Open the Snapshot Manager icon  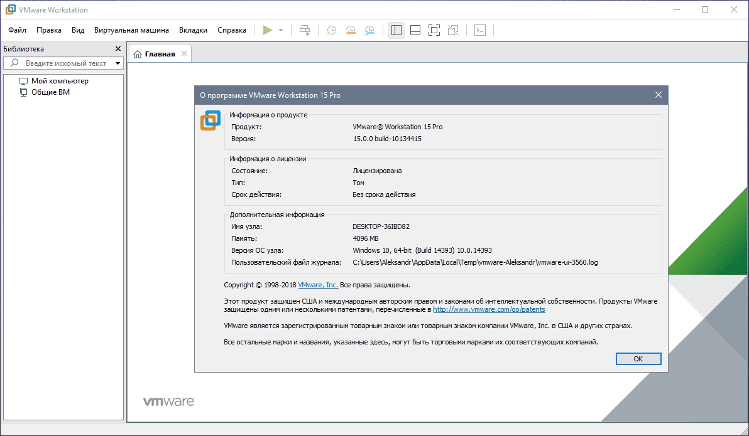click(x=369, y=30)
